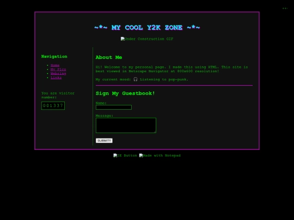Click the Name: label
This screenshot has width=294, height=220.
point(101,103)
